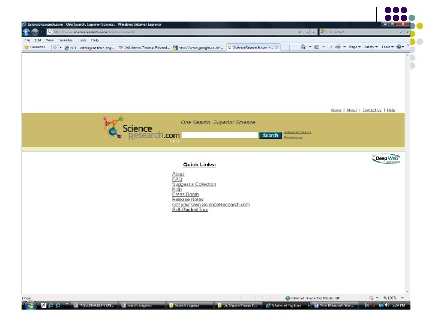The image size is (432, 324).
Task: Switch to the PPT intelligent tab
Action: tap(90, 47)
